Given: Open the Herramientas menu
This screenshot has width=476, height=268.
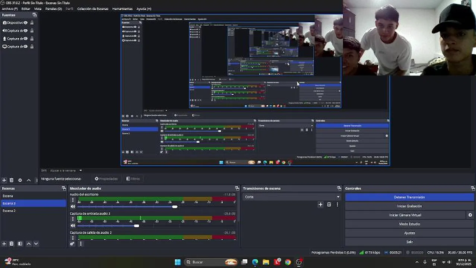Looking at the screenshot, I should click(122, 9).
